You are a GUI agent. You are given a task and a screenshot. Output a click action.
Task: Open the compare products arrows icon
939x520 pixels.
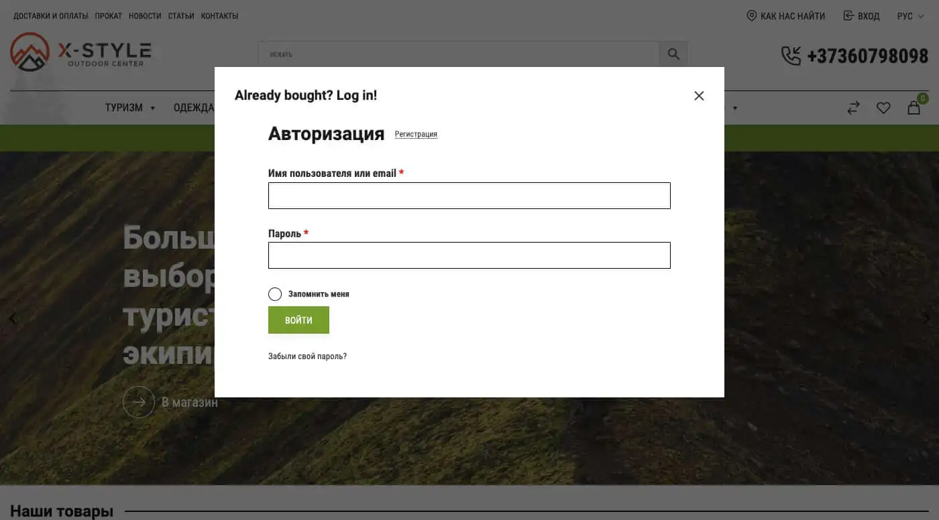tap(853, 108)
